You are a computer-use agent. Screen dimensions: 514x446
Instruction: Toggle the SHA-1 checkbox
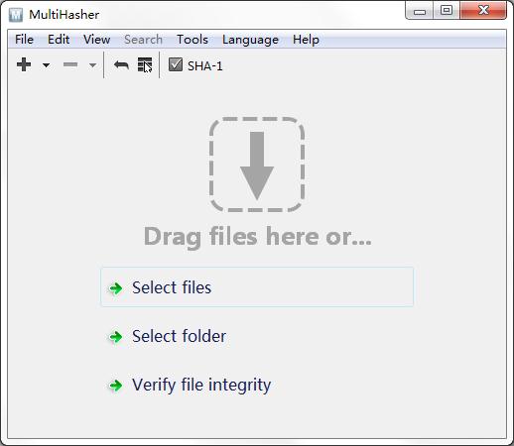tap(176, 64)
